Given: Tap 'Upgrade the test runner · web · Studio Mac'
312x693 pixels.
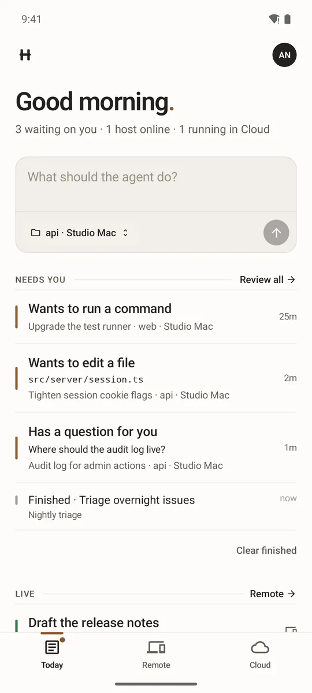Looking at the screenshot, I should click(x=121, y=326).
